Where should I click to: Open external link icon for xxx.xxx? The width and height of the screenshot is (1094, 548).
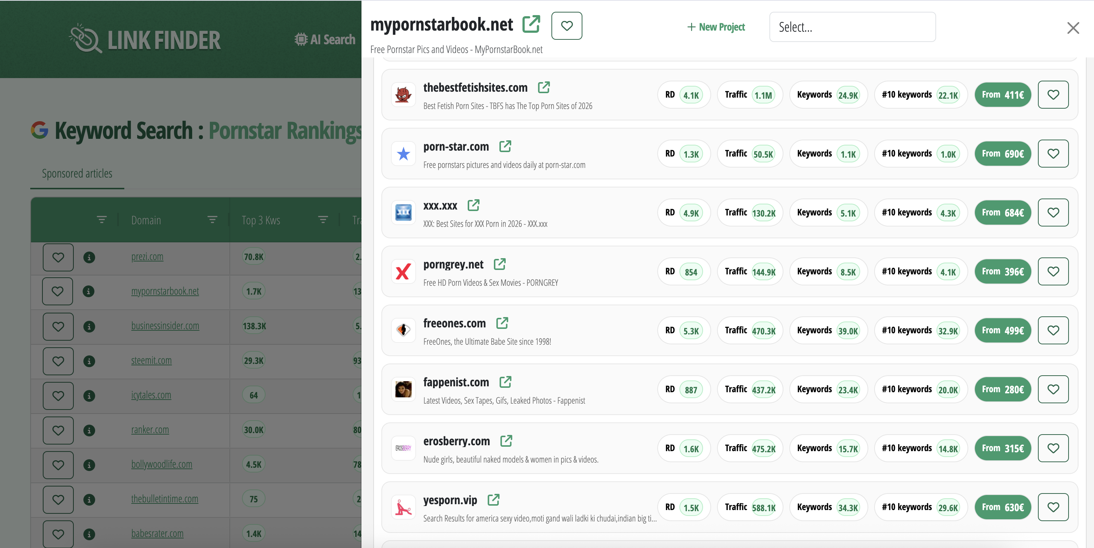pos(473,205)
